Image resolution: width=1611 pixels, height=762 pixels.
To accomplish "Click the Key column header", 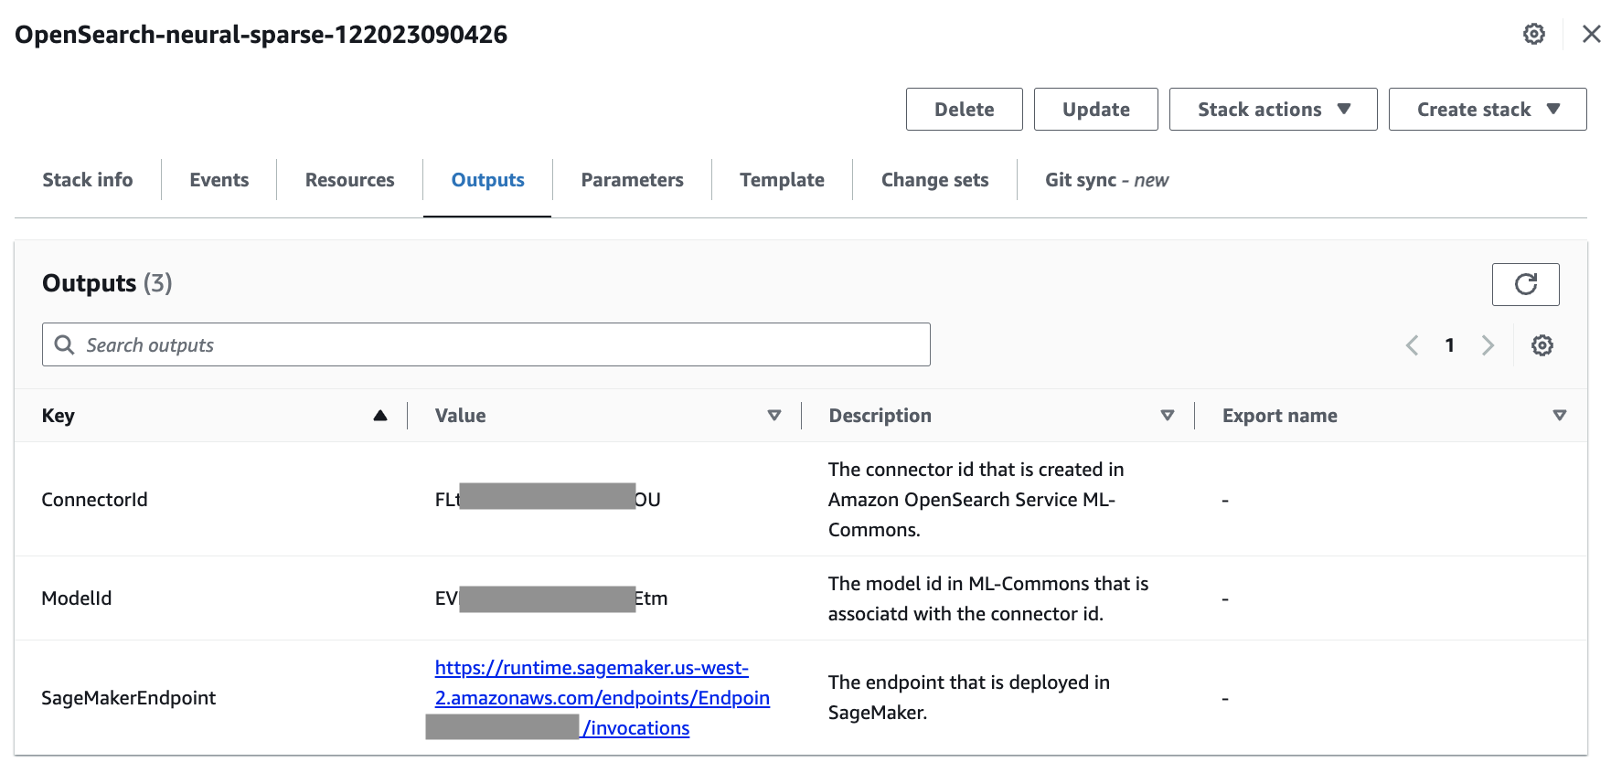I will click(59, 416).
